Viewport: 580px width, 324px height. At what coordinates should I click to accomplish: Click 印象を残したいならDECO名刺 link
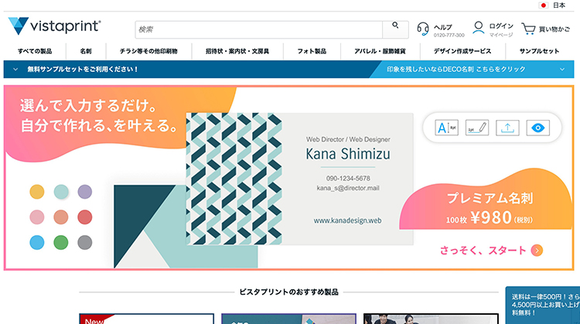456,69
